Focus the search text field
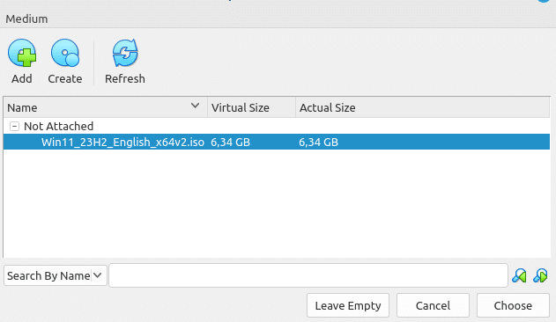 [308, 275]
